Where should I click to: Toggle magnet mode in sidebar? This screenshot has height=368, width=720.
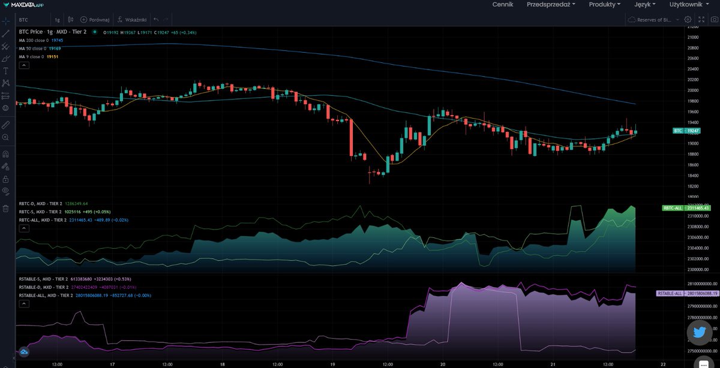[x=5, y=154]
